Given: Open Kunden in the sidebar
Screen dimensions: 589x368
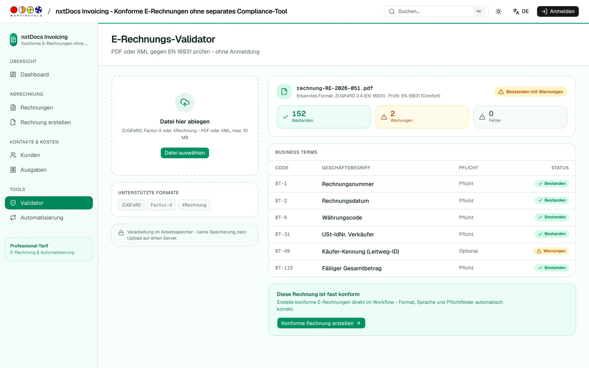Looking at the screenshot, I should [x=49, y=155].
